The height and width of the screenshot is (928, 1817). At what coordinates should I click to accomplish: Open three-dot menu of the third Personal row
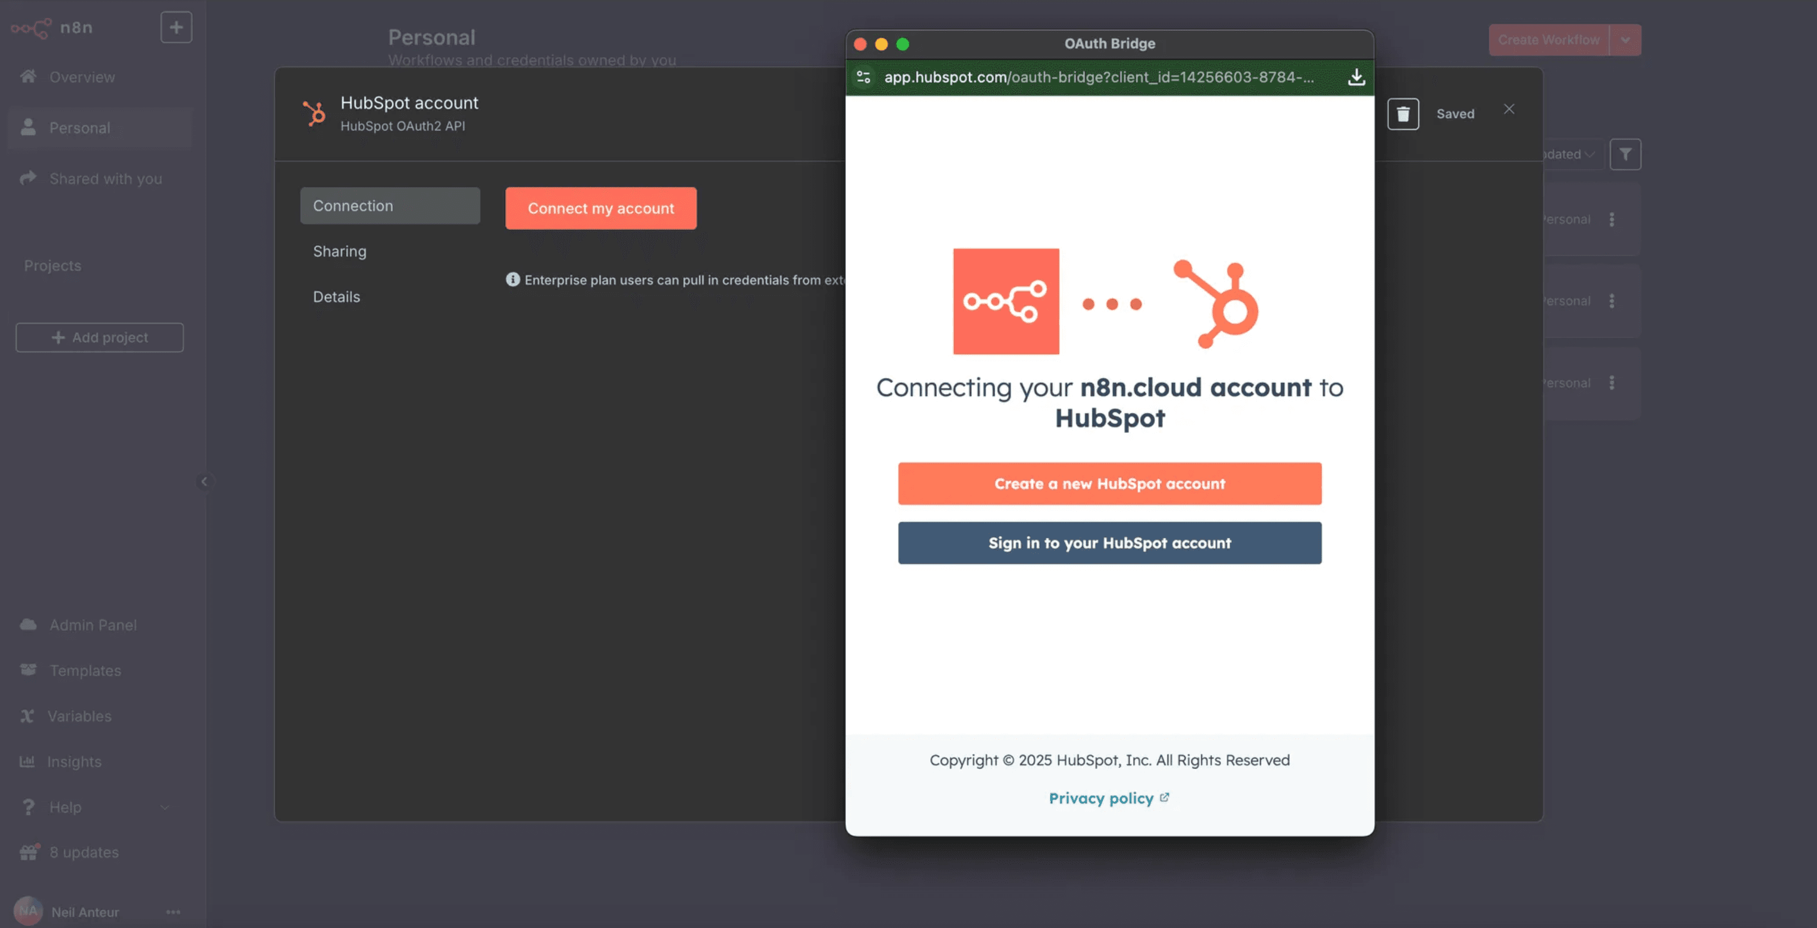click(x=1612, y=383)
